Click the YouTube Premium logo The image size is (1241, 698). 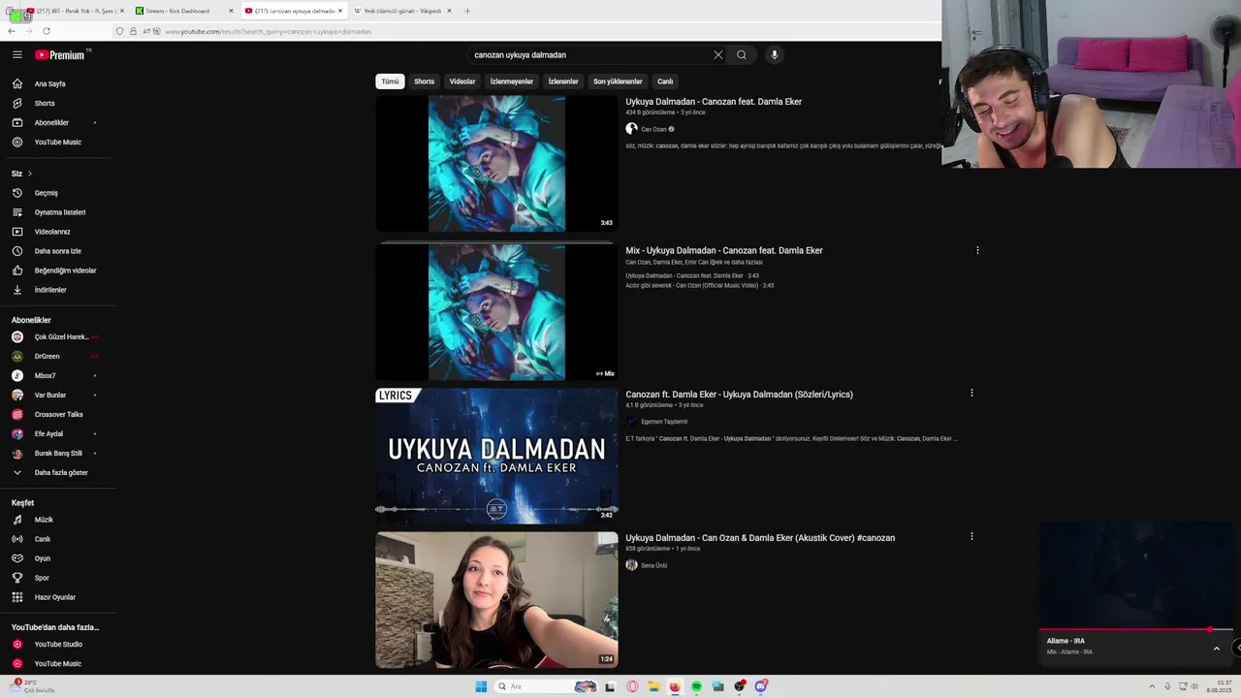pos(60,55)
